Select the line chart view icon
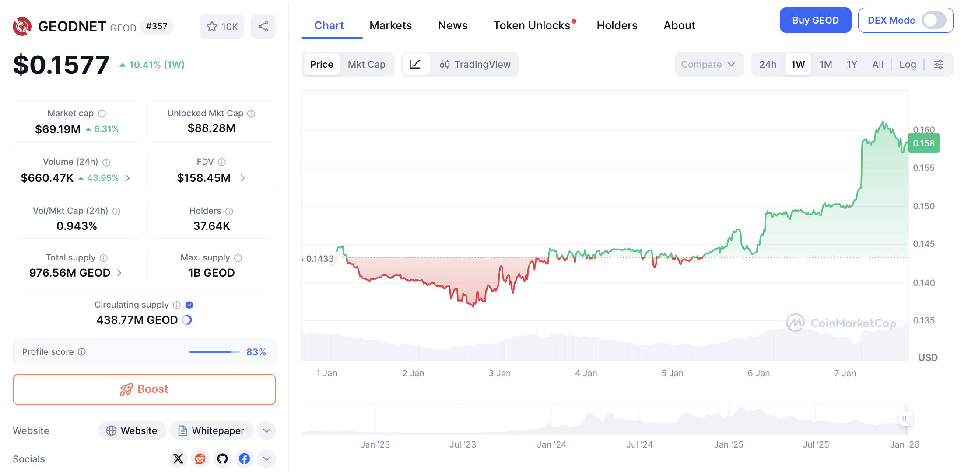 pyautogui.click(x=415, y=65)
